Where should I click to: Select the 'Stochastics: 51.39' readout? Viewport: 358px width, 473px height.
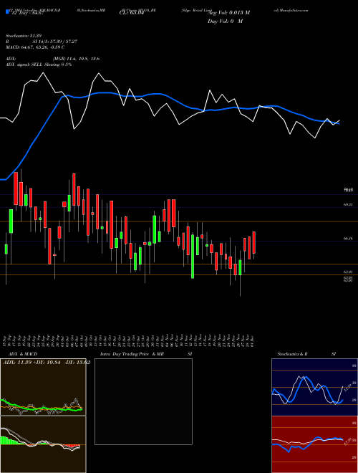[23, 36]
